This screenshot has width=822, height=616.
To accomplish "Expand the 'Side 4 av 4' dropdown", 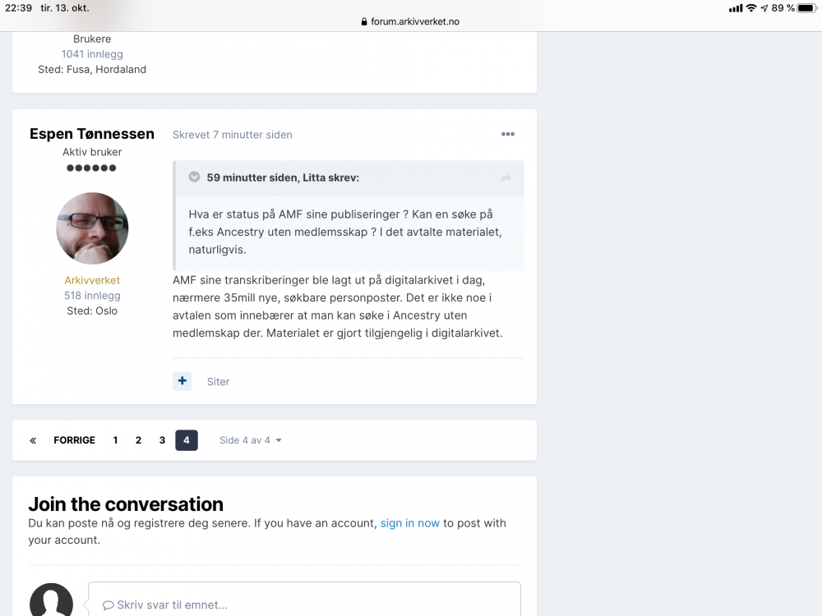I will coord(251,440).
